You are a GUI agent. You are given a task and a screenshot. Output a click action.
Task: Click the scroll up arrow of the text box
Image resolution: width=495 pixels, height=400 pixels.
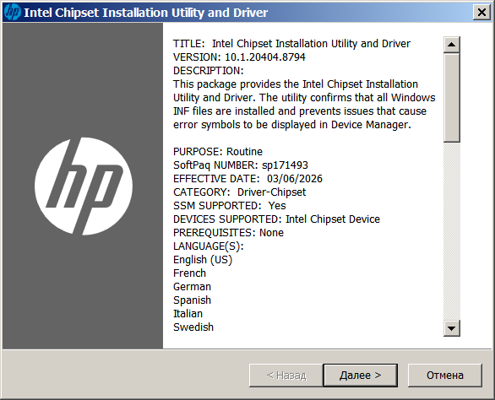coord(451,45)
